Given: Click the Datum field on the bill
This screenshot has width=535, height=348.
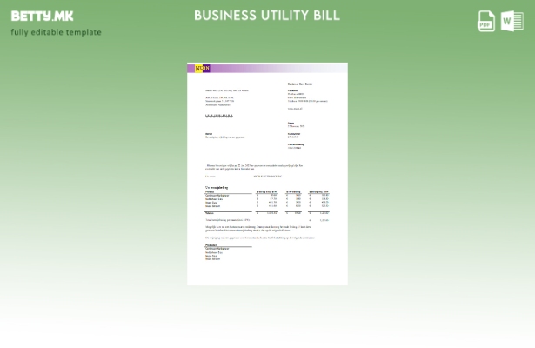Looking at the screenshot, I should click(x=295, y=124).
